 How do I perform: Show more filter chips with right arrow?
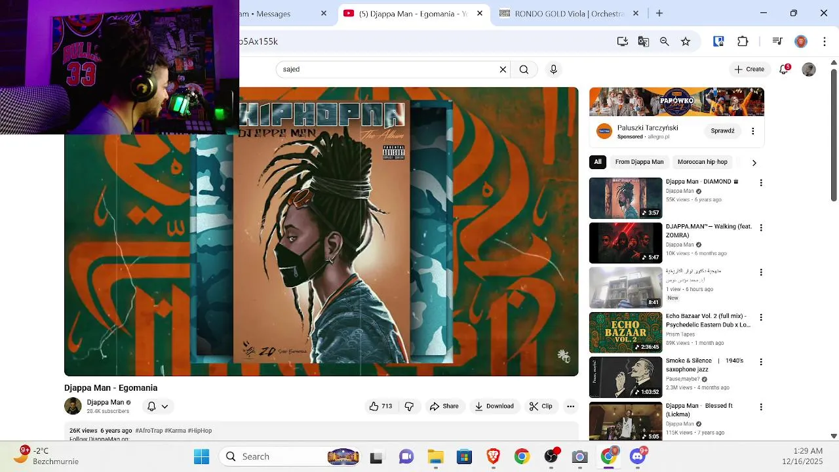point(754,163)
